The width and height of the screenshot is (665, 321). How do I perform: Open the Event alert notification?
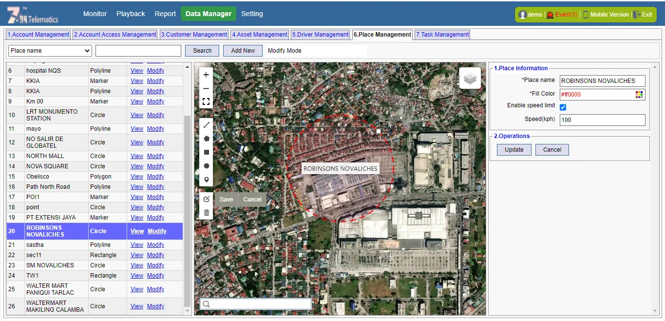tap(562, 15)
